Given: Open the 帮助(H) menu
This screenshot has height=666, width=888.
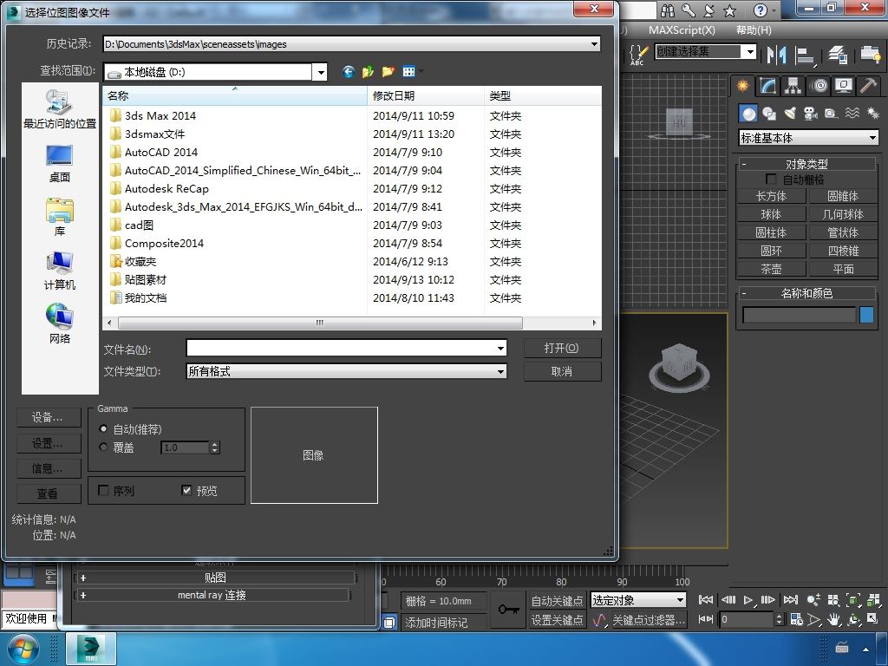Looking at the screenshot, I should (754, 30).
